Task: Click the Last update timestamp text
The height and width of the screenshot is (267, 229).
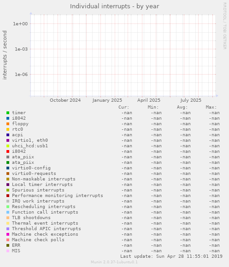Action: [171, 256]
